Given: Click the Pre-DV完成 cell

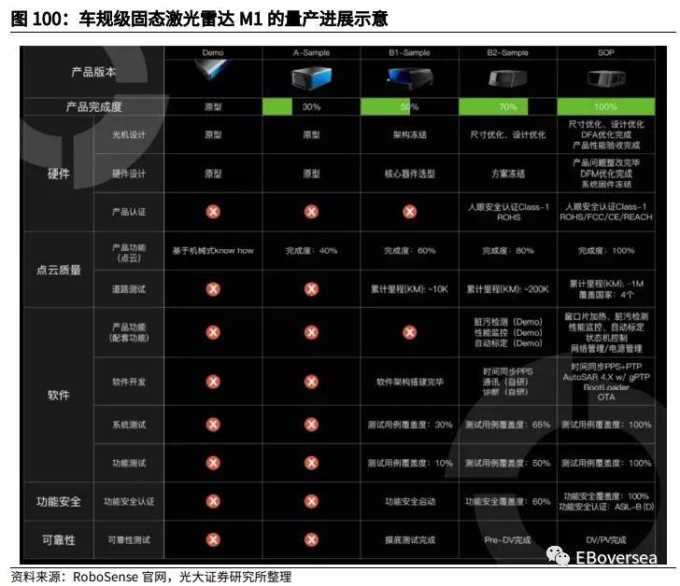Looking at the screenshot, I should [508, 540].
